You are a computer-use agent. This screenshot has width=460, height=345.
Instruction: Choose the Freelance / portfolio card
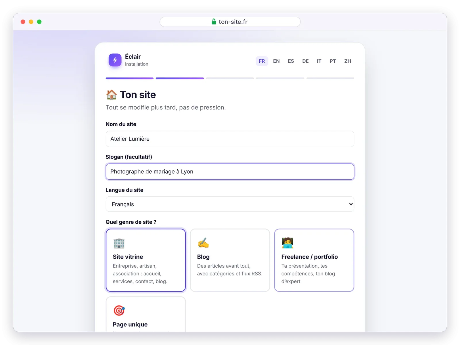tap(314, 260)
